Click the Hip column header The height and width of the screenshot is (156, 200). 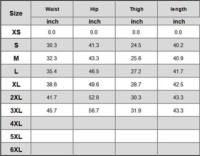94,9
